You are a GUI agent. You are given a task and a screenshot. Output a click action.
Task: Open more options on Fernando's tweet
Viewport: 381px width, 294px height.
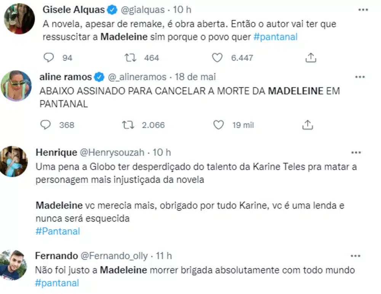point(355,256)
